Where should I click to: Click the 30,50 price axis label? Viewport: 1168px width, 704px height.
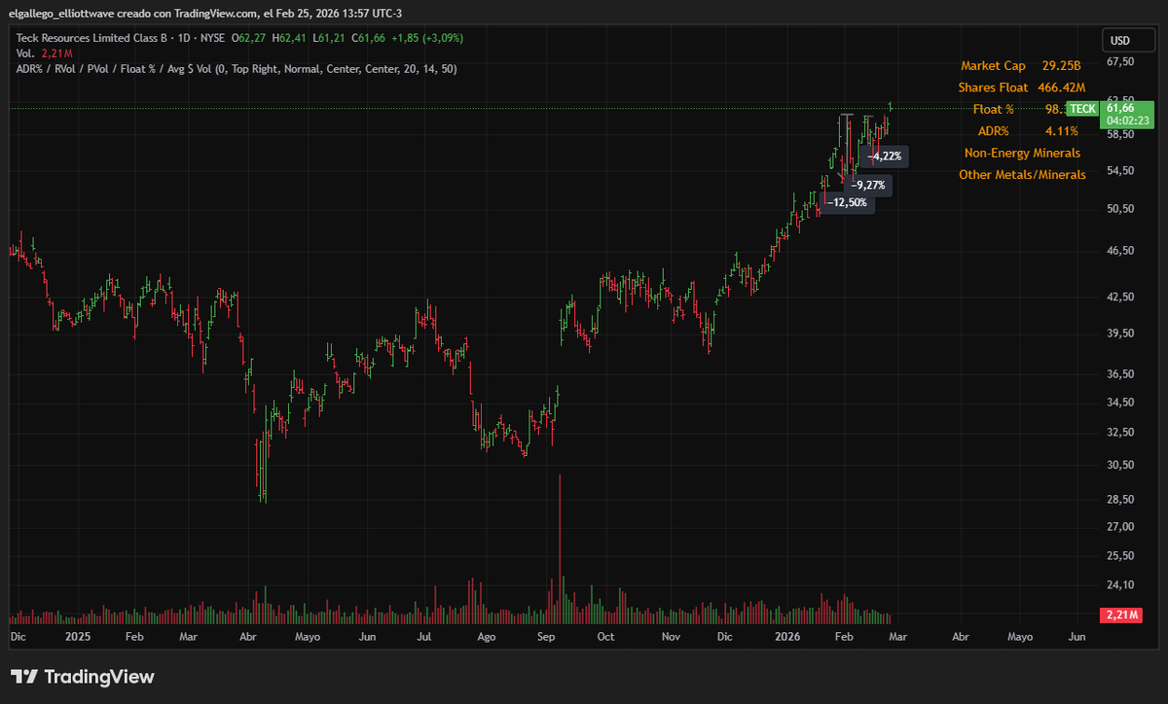(x=1122, y=465)
